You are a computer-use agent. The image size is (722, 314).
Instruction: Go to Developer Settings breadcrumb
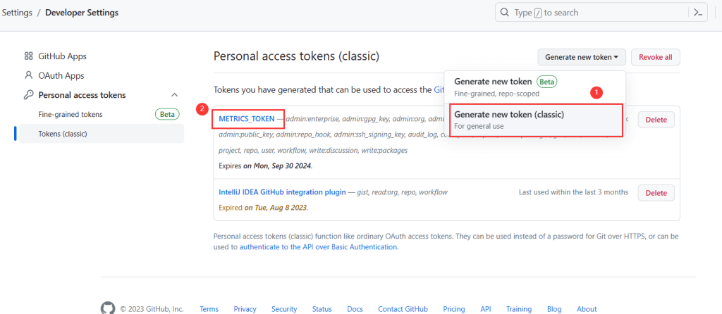(x=82, y=13)
